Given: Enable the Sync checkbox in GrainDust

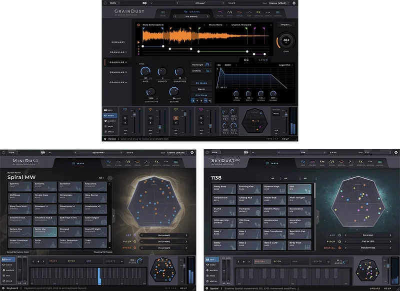Looking at the screenshot, I should [136, 64].
